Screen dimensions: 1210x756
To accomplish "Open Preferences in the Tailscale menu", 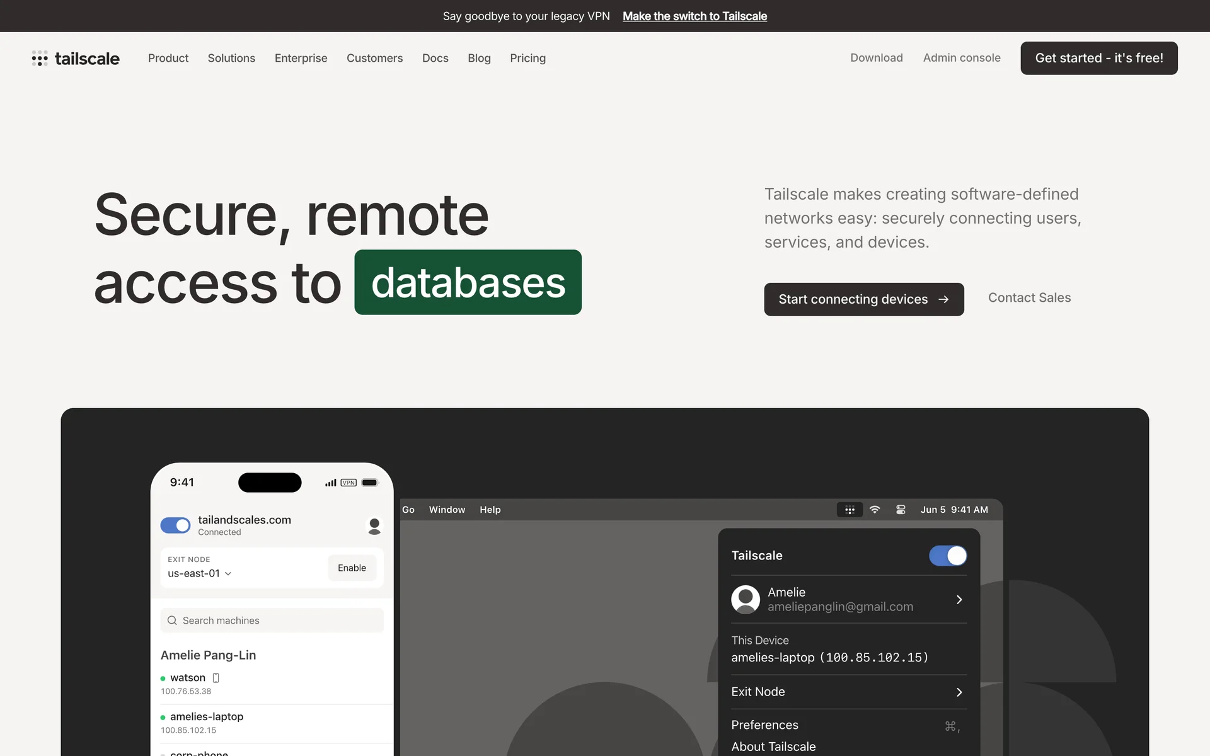I will coord(764,725).
